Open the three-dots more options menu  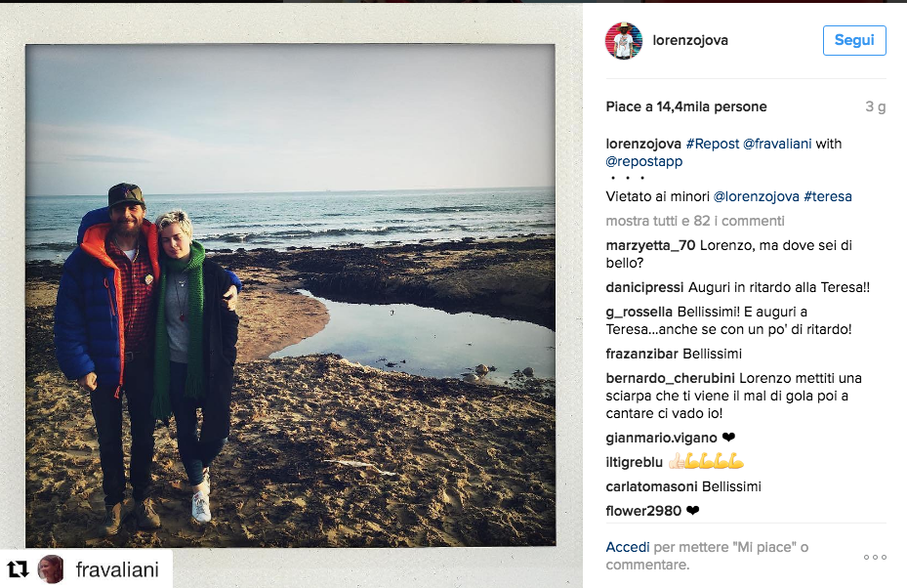point(875,557)
